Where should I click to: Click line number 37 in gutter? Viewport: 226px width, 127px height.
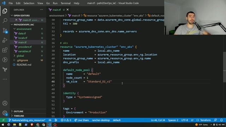(x=53, y=47)
